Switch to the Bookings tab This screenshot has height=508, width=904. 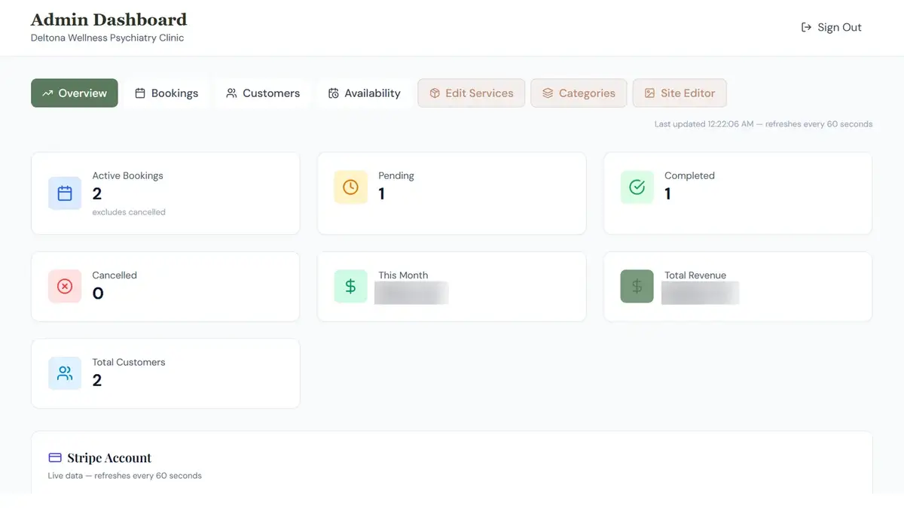166,93
